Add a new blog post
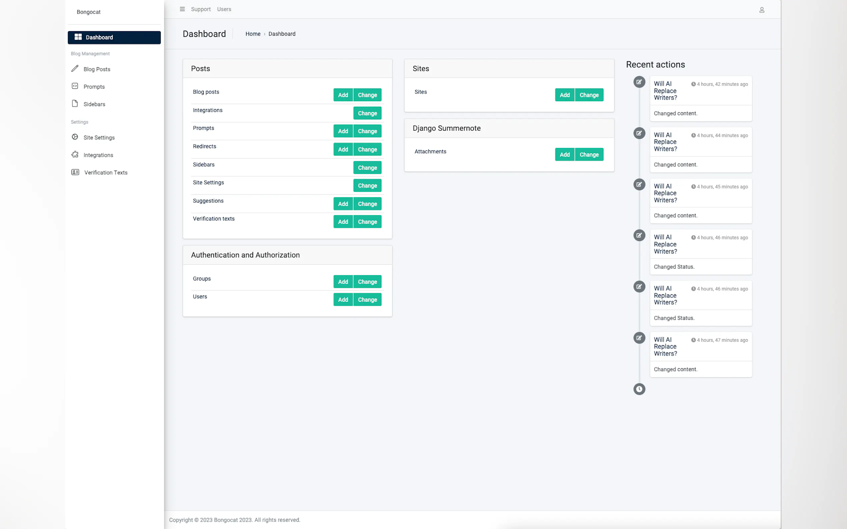The image size is (847, 529). [343, 95]
